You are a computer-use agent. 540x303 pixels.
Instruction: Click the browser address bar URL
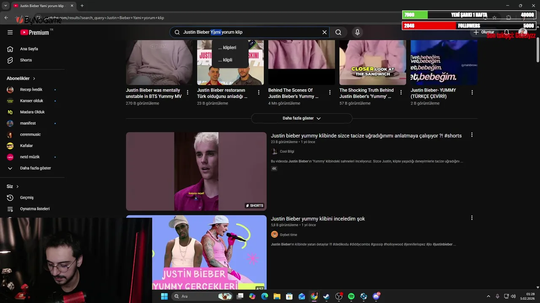click(x=105, y=18)
